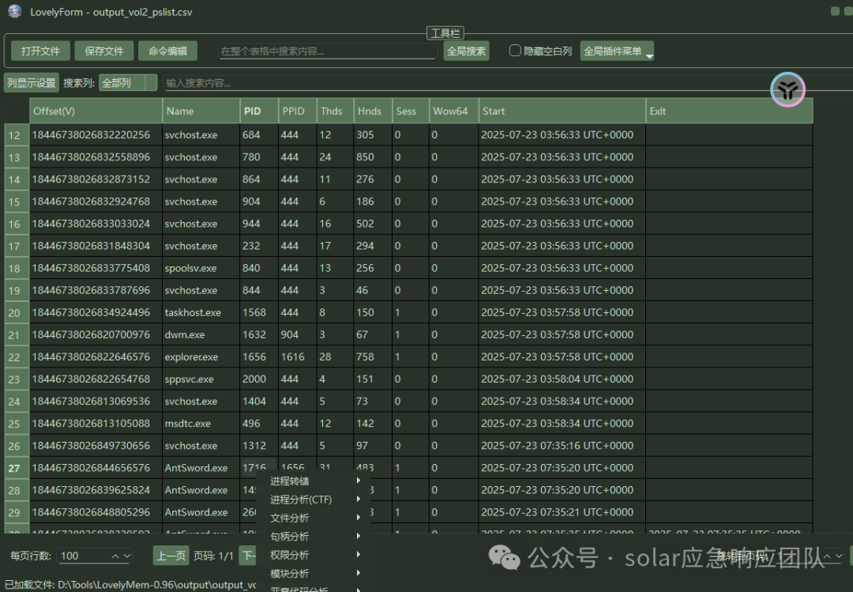
Task: Expand 文件分析 submenu arrow
Action: coord(359,518)
